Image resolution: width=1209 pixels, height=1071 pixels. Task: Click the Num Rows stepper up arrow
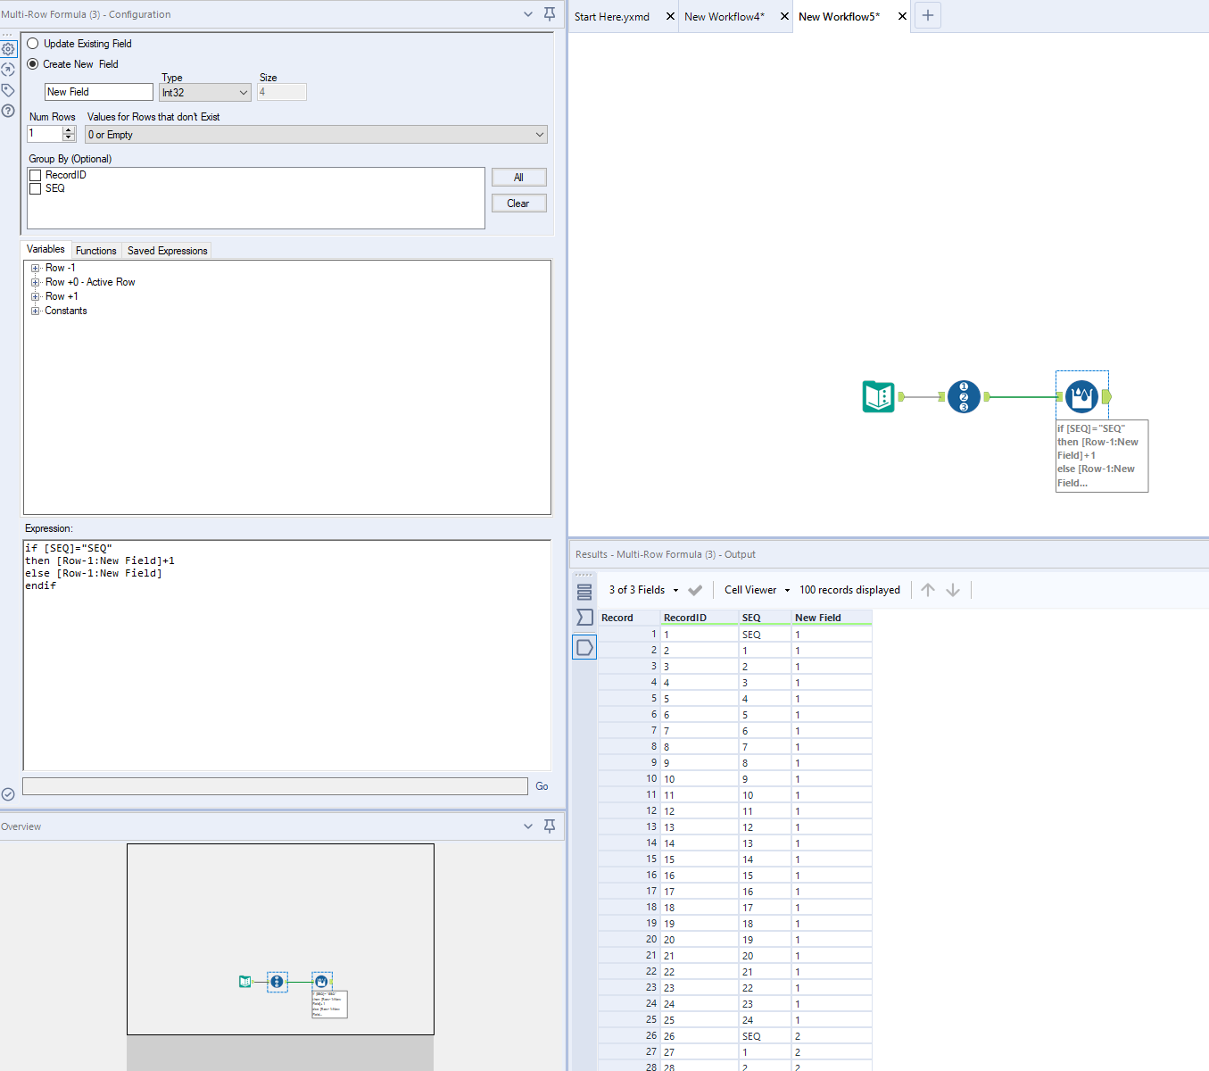(x=69, y=129)
